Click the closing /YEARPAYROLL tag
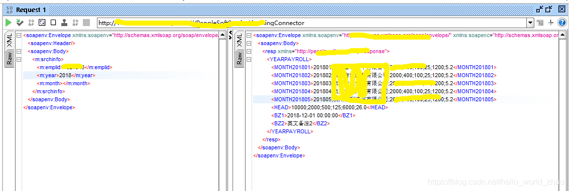Image resolution: width=569 pixels, height=191 pixels. [290, 131]
